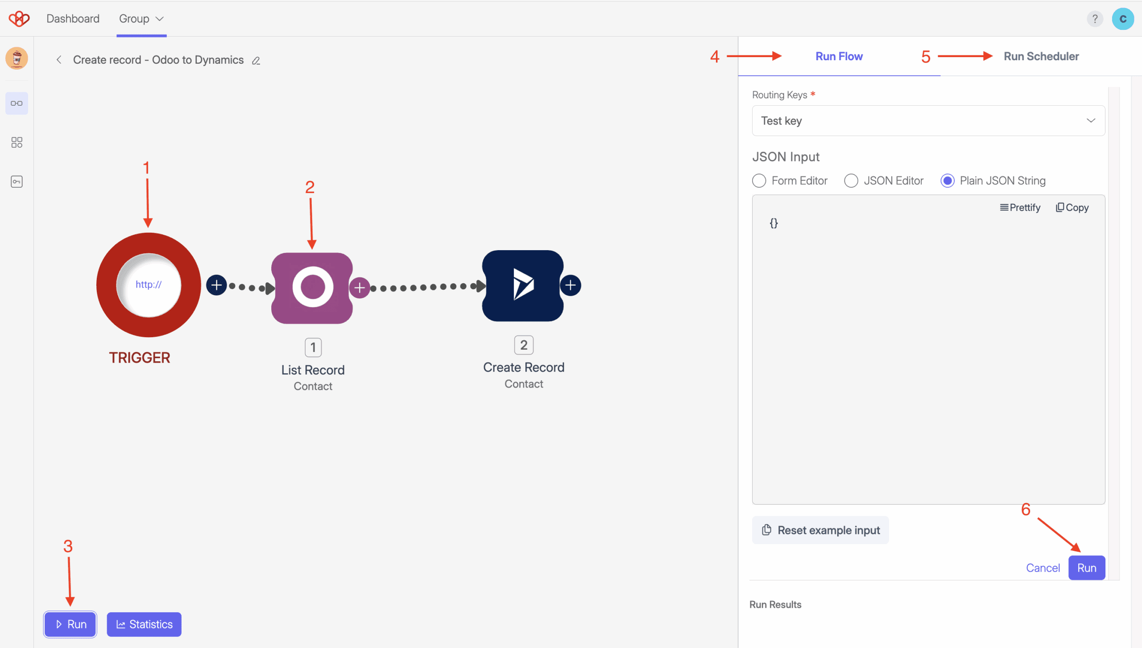Click Reset example input

(820, 530)
